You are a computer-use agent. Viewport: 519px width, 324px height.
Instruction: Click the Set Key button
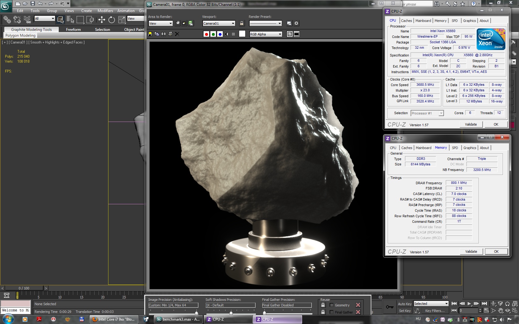pos(405,311)
